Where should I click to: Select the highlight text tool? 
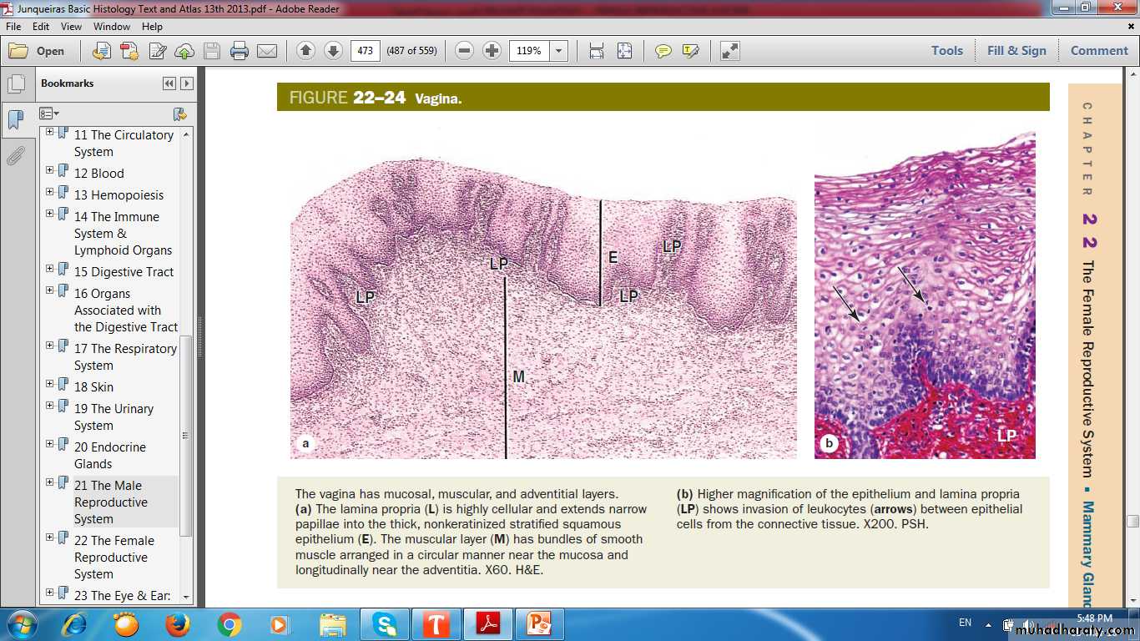(690, 51)
